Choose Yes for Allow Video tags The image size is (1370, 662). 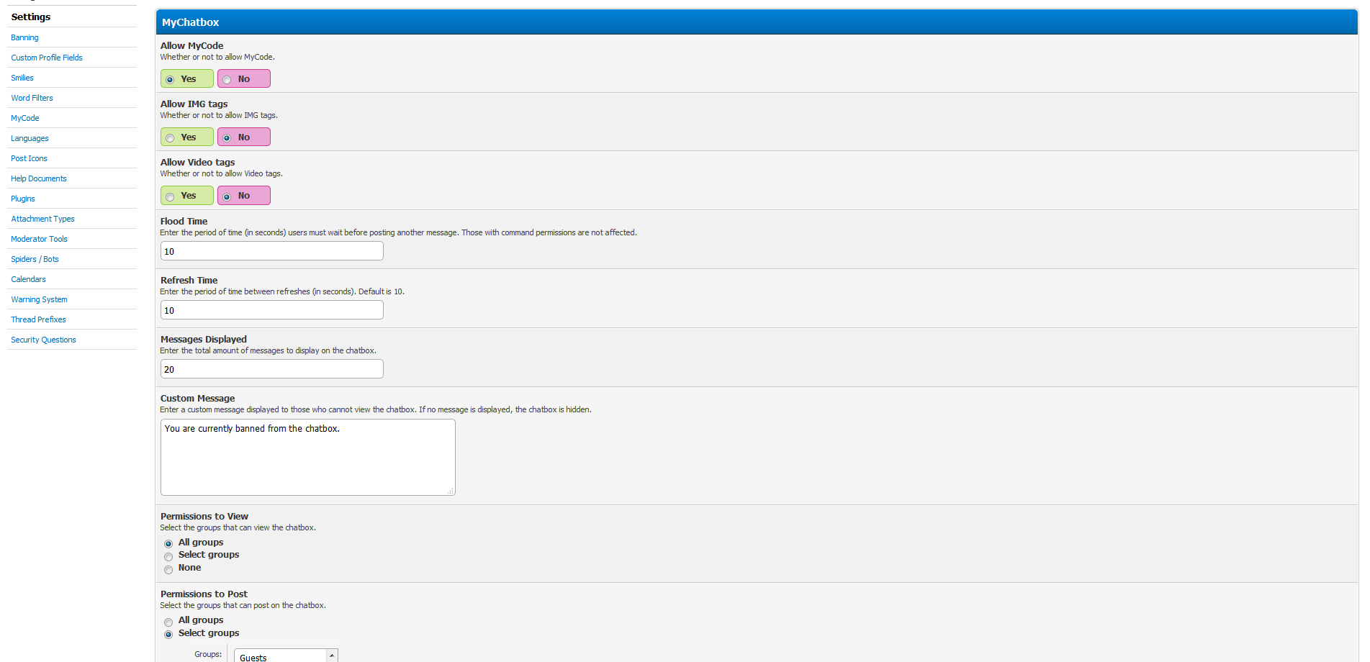click(171, 196)
